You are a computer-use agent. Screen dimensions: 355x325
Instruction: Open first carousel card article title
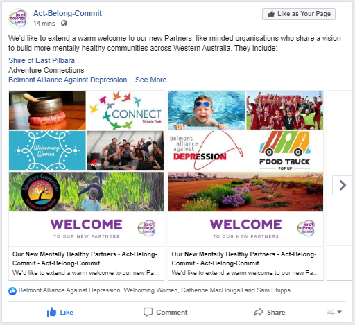85,258
